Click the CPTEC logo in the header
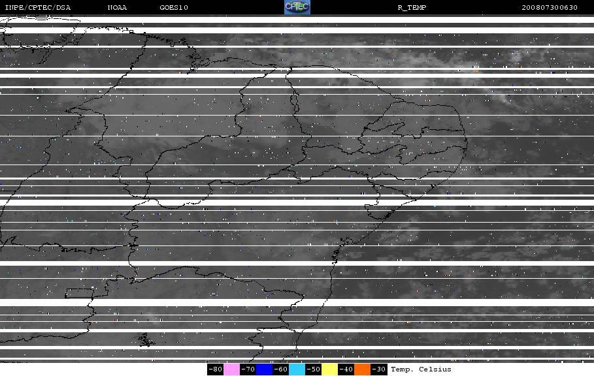Screen dimensions: 594x376 coord(297,7)
